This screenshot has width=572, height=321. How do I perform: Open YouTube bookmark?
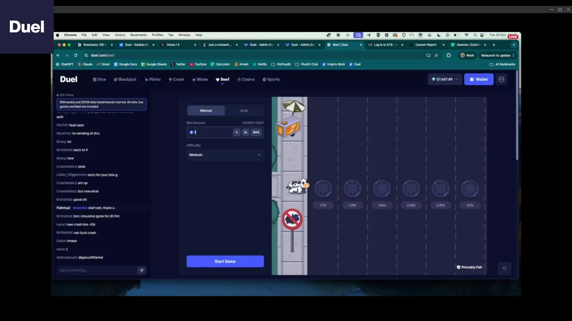click(198, 64)
